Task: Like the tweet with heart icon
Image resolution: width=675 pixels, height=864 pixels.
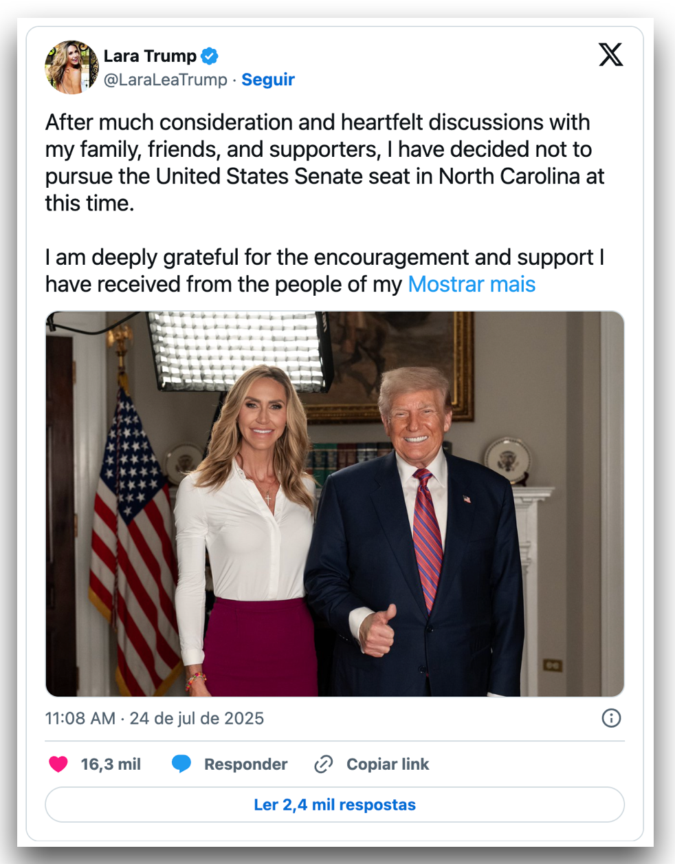Action: tap(58, 764)
